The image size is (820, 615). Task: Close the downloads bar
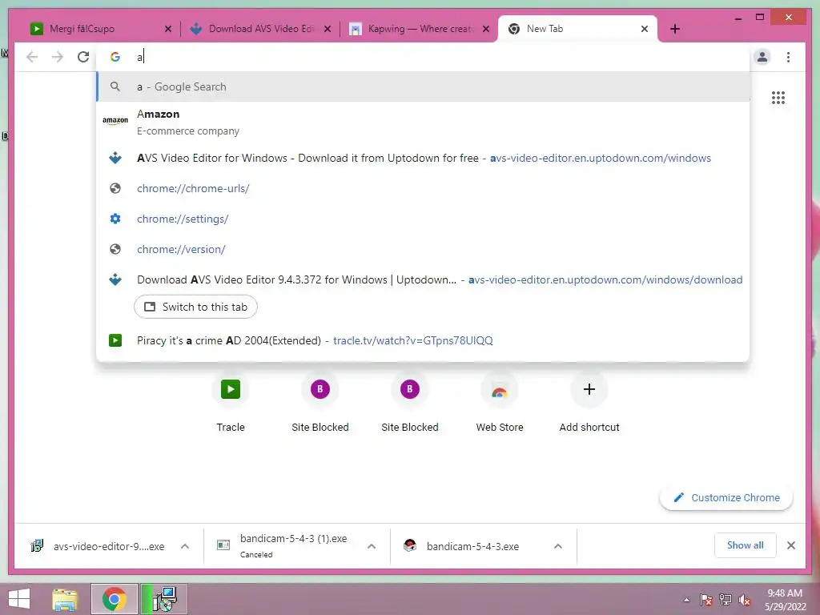[790, 545]
